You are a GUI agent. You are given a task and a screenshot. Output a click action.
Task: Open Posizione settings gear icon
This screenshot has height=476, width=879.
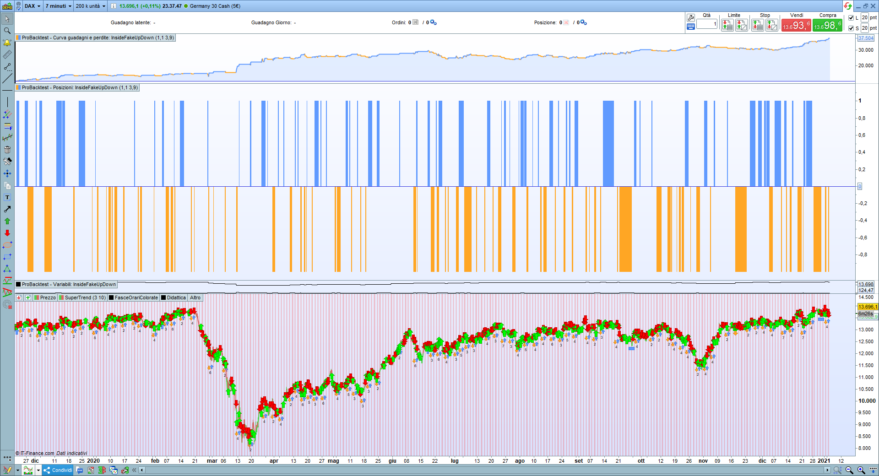click(x=583, y=22)
